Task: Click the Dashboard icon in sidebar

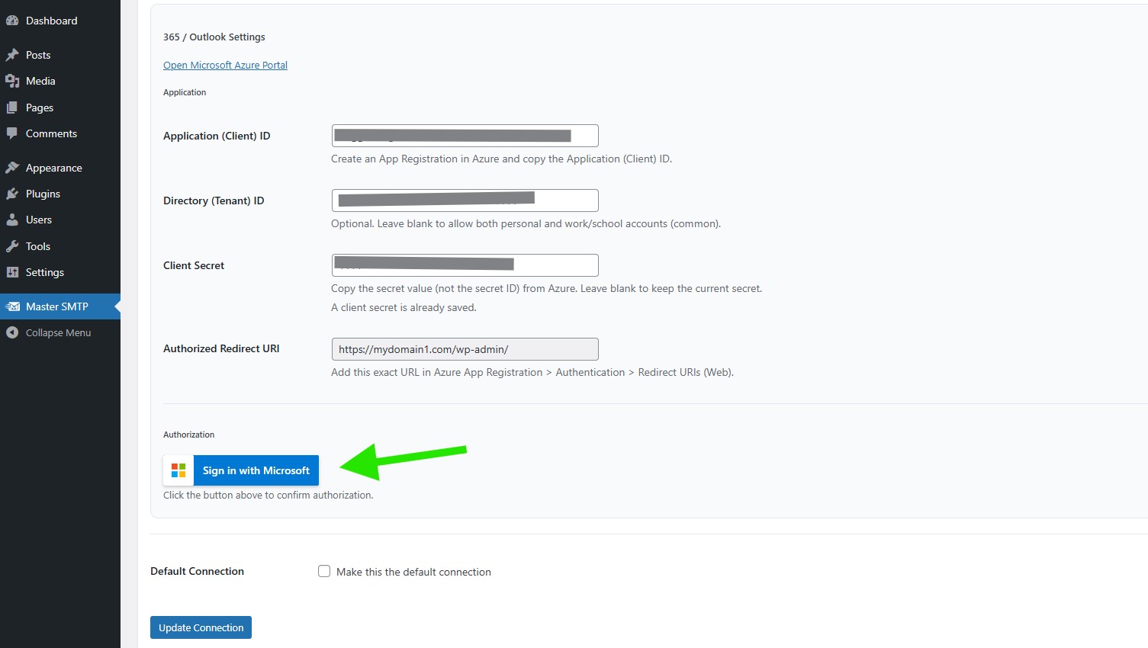Action: [12, 21]
